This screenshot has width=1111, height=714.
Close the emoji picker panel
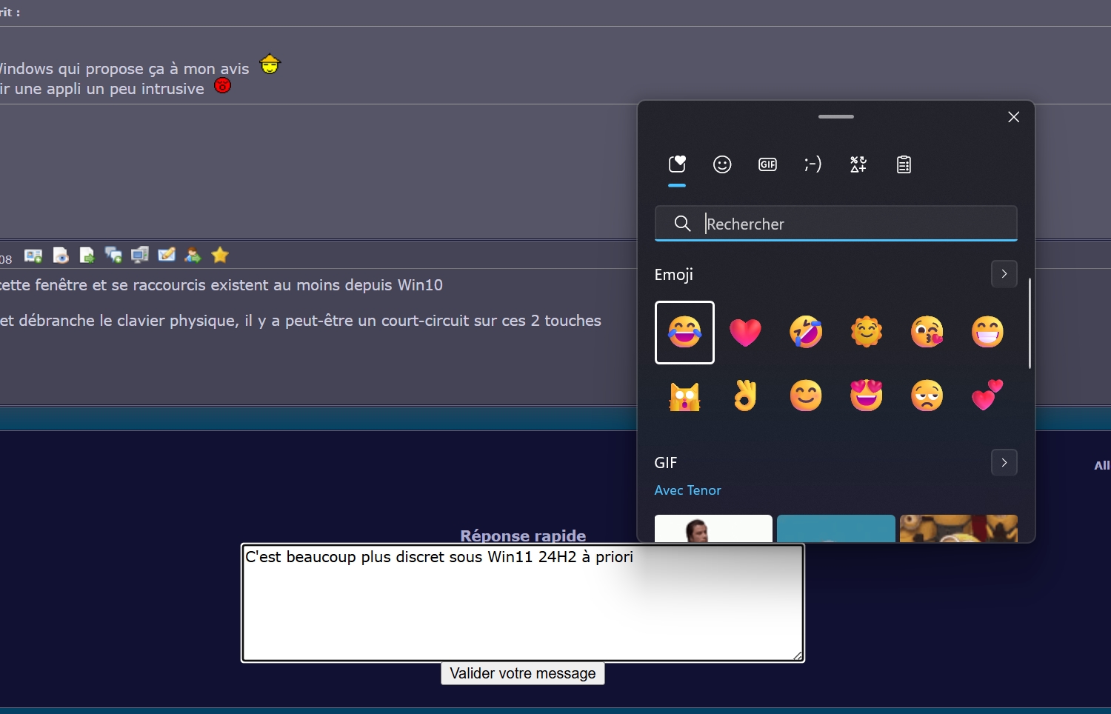pos(1014,117)
